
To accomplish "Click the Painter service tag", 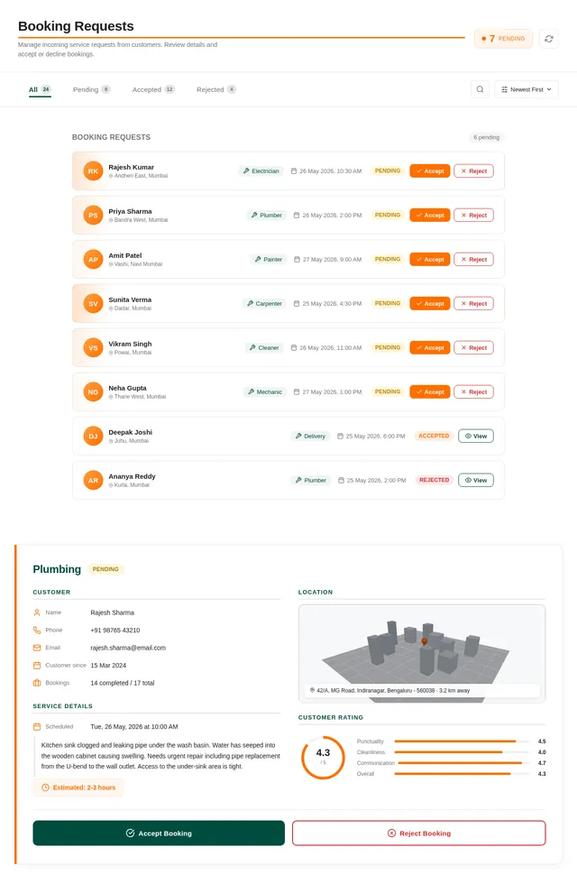I will click(x=269, y=260).
